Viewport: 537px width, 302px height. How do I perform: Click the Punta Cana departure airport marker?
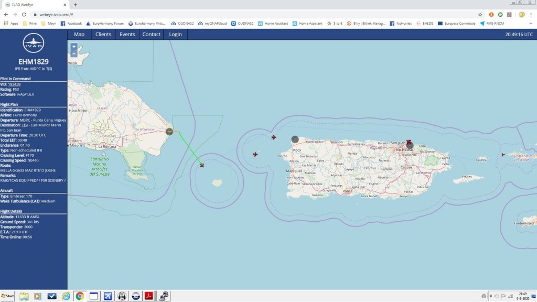click(169, 132)
